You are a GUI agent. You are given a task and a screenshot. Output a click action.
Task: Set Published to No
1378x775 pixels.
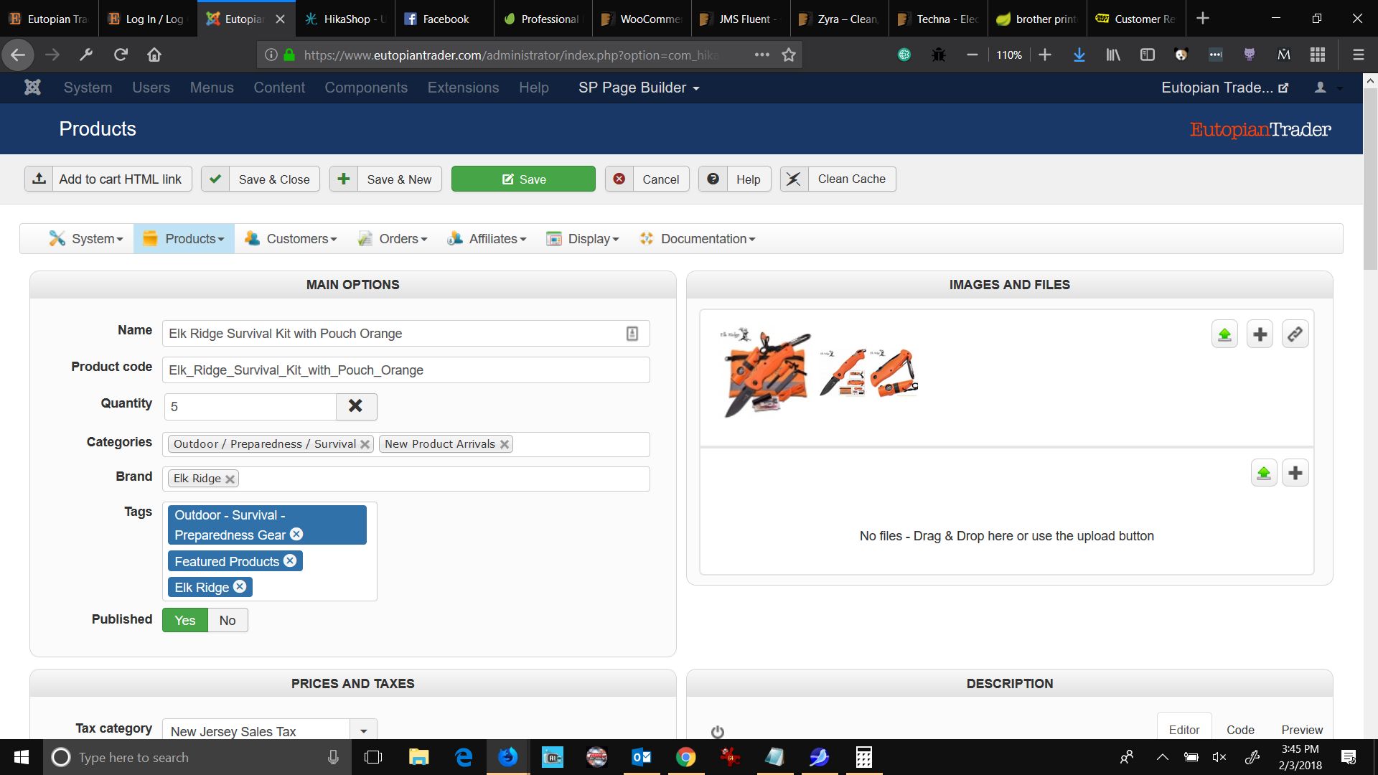pyautogui.click(x=227, y=620)
